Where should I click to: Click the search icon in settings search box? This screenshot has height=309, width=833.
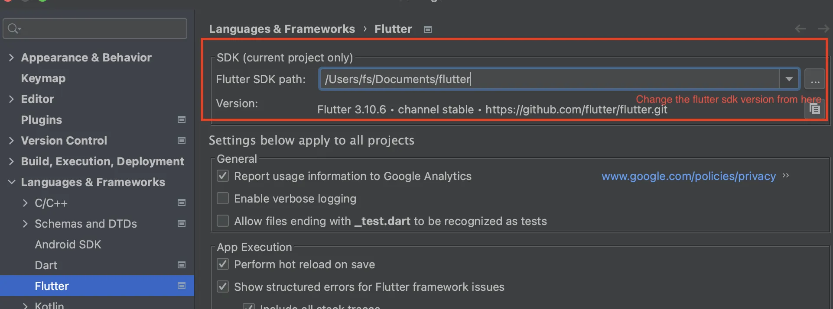click(14, 29)
